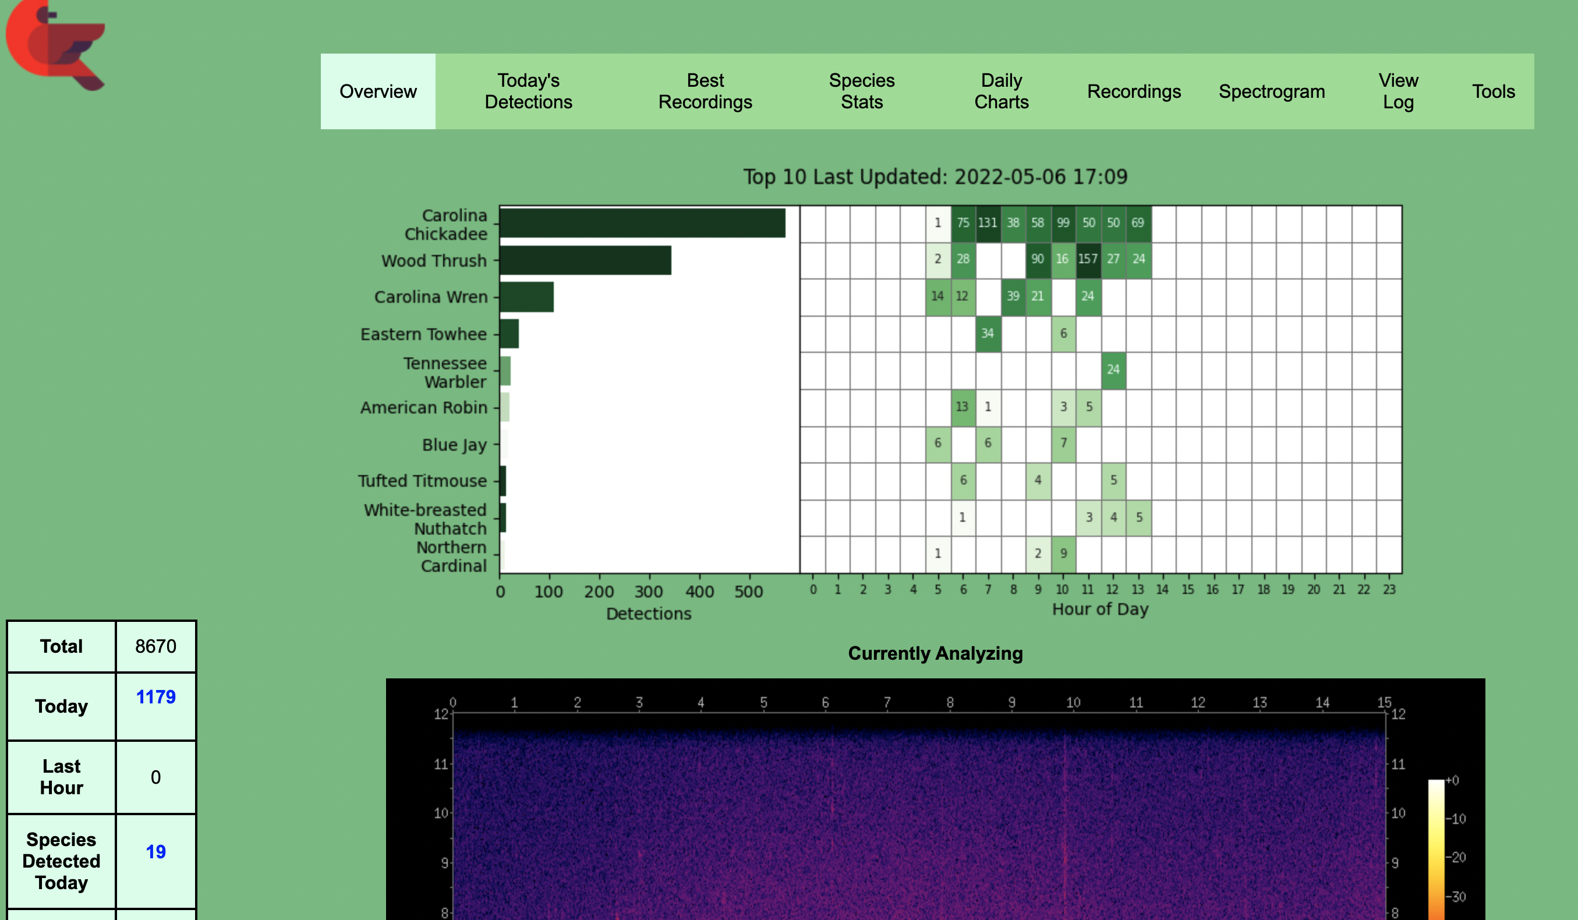Open the Tools tab
The width and height of the screenshot is (1578, 920).
[x=1493, y=91]
